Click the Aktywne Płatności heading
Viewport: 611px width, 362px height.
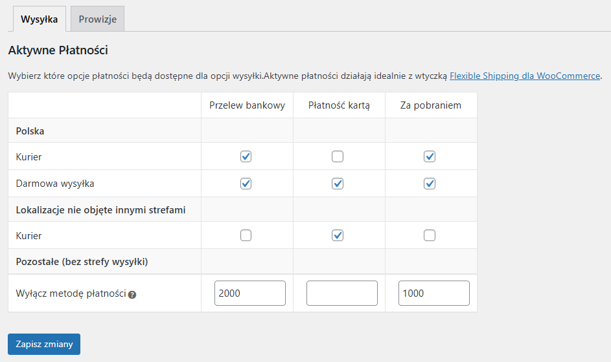[x=58, y=50]
